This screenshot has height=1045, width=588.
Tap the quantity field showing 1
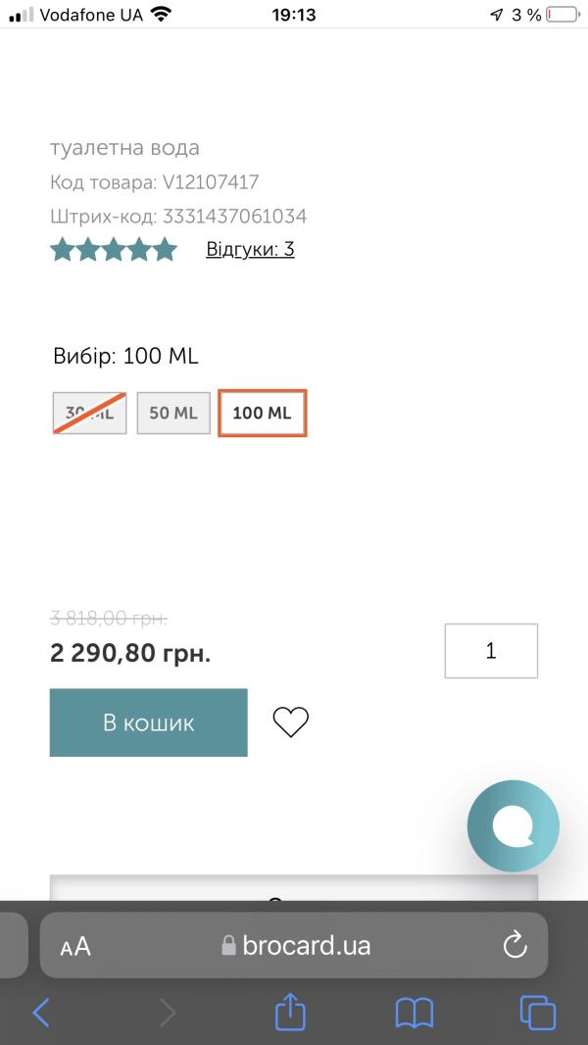(x=491, y=651)
